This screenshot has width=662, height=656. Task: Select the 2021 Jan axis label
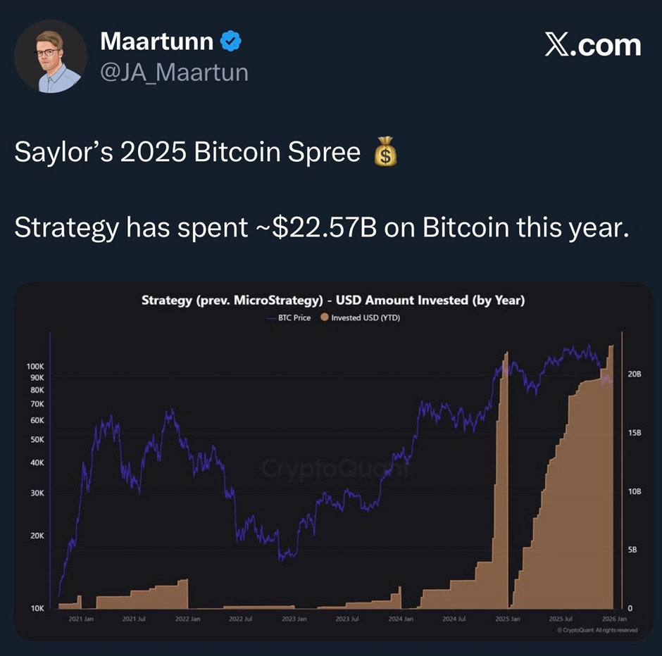click(79, 619)
